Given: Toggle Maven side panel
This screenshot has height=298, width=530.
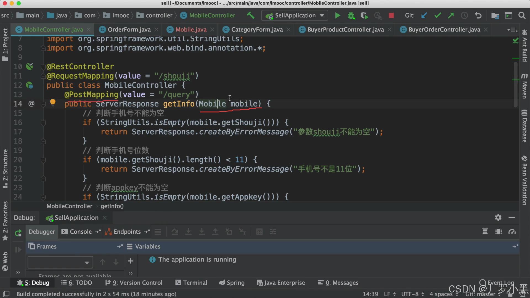Looking at the screenshot, I should 524,86.
